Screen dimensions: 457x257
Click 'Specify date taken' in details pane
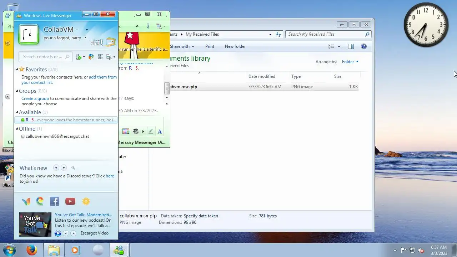pos(201,216)
